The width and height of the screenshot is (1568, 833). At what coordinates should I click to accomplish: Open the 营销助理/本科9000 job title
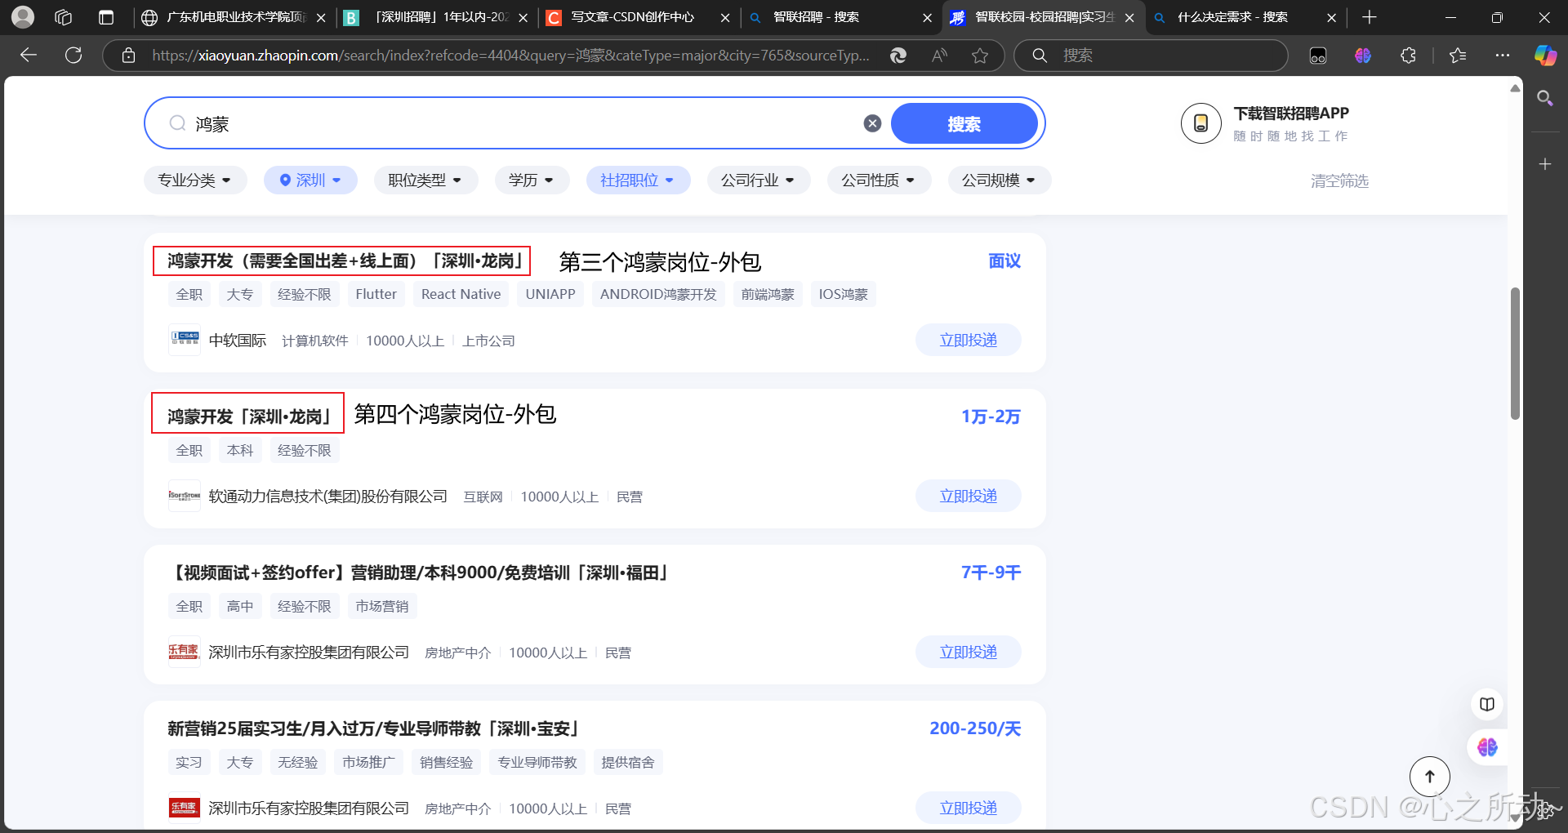tap(419, 572)
